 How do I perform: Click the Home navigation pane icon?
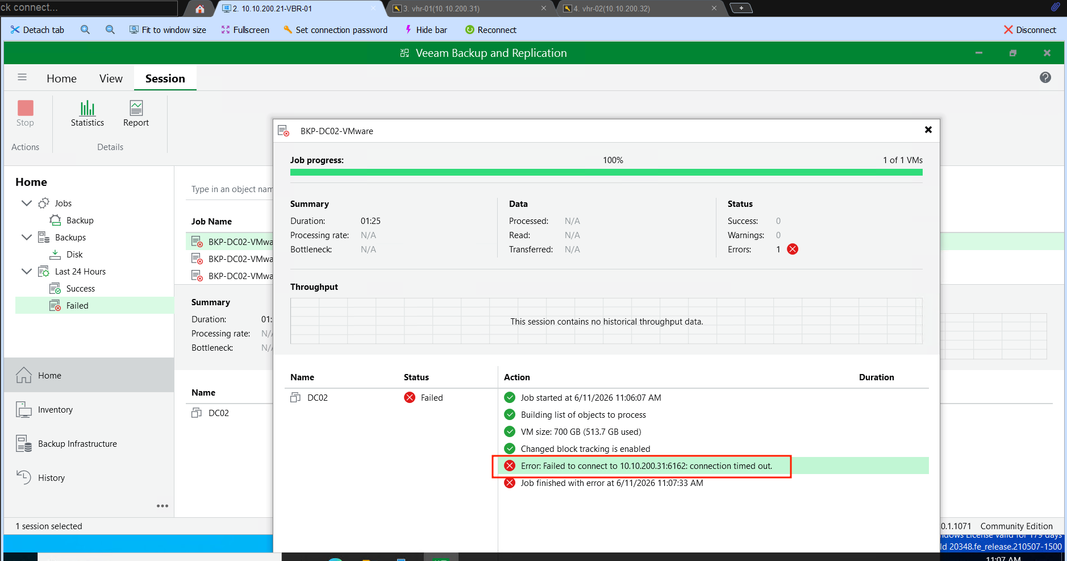pyautogui.click(x=24, y=375)
